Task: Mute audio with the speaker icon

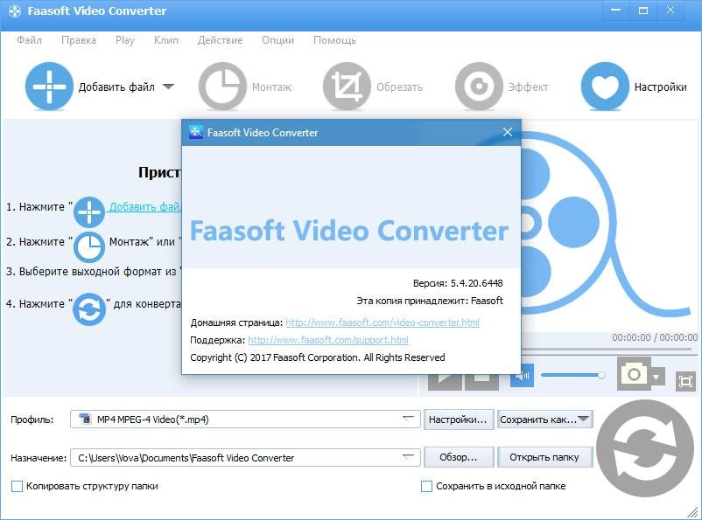Action: (x=522, y=376)
